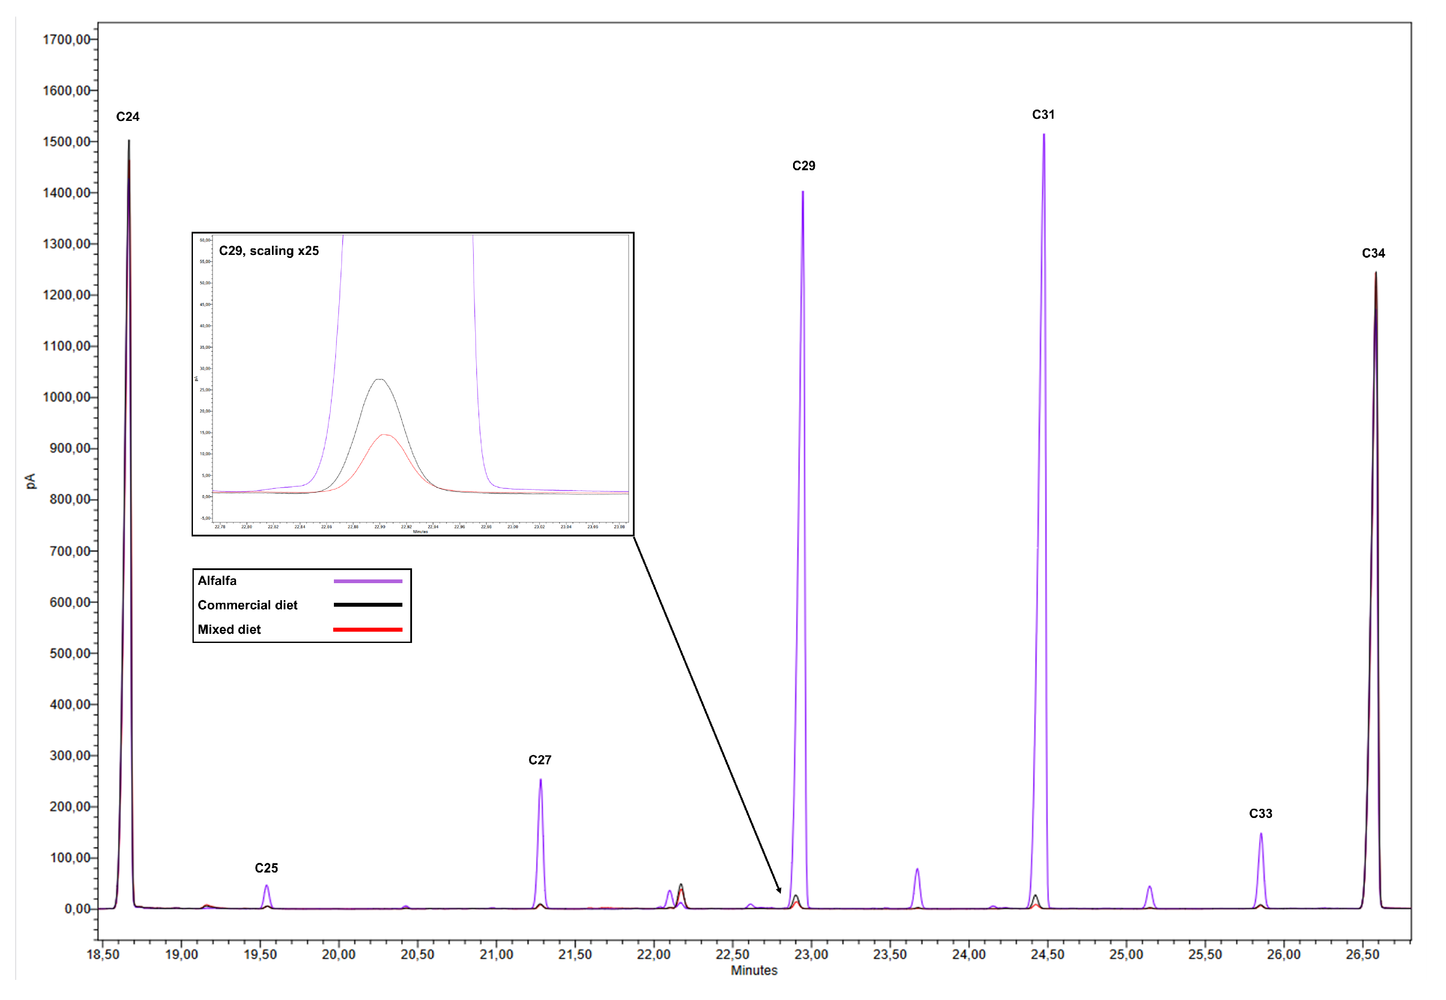Click the pA y-axis title
This screenshot has height=1000, width=1446.
click(31, 481)
